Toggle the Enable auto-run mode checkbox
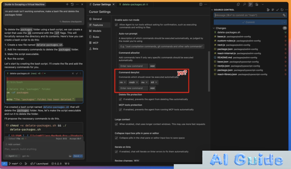 (x=116, y=25)
